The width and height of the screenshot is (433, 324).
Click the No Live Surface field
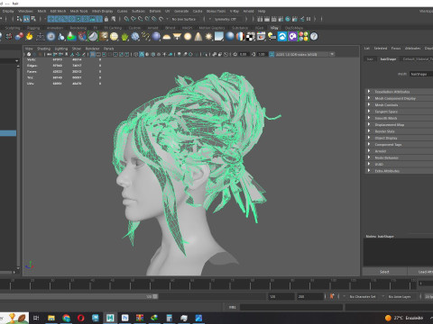point(184,19)
